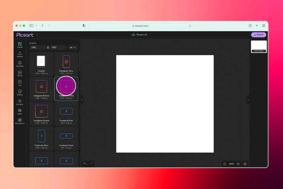Collapse the left layout panel arrow
283x189 pixels.
pos(82,100)
